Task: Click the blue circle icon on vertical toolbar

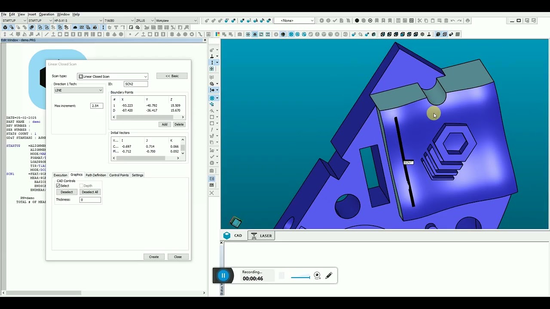Action: pyautogui.click(x=212, y=98)
